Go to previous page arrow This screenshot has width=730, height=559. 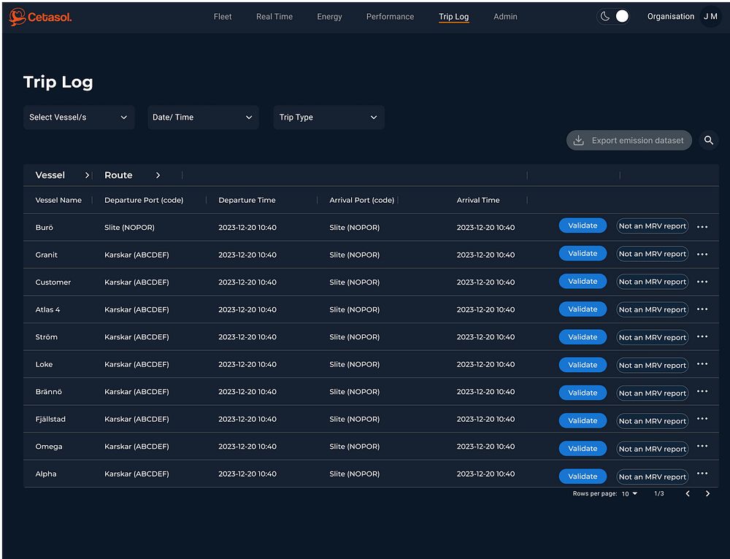coord(687,494)
